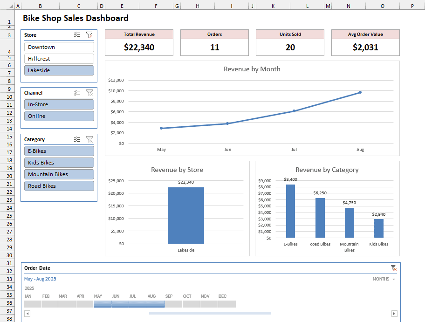Image resolution: width=425 pixels, height=322 pixels.
Task: Select FEB on the timeline
Action: (x=50, y=304)
